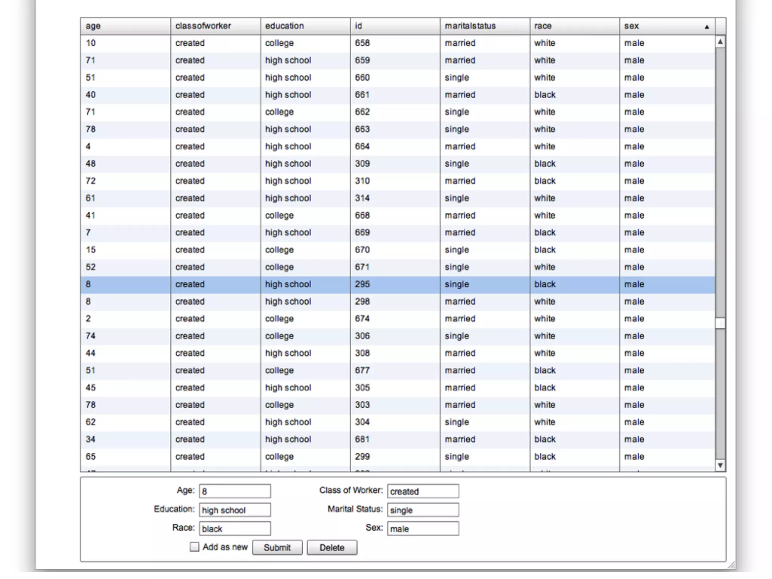772x579 pixels.
Task: Focus the Age input field
Action: point(234,491)
